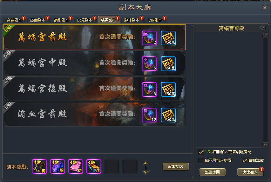271x182 pixels.
Task: Select the 4階 侍 pink book reward icon
Action: 76,166
